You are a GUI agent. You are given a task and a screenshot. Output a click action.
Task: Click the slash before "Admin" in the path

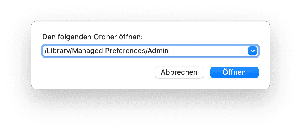(147, 51)
